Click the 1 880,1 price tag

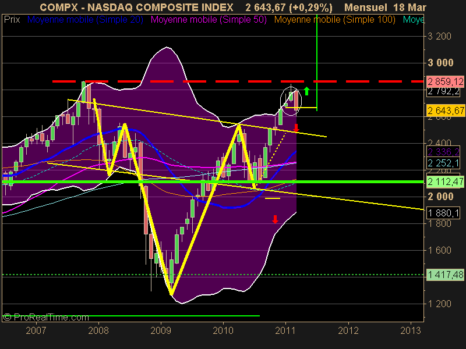click(444, 213)
